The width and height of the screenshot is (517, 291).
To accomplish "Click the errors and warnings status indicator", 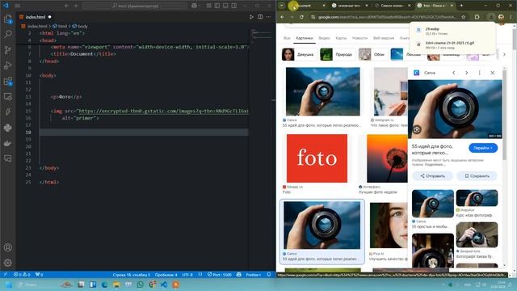I will (22, 275).
